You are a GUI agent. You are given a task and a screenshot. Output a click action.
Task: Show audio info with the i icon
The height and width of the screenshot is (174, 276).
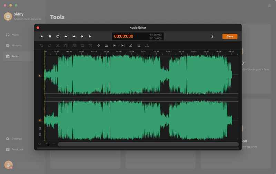[212, 36]
